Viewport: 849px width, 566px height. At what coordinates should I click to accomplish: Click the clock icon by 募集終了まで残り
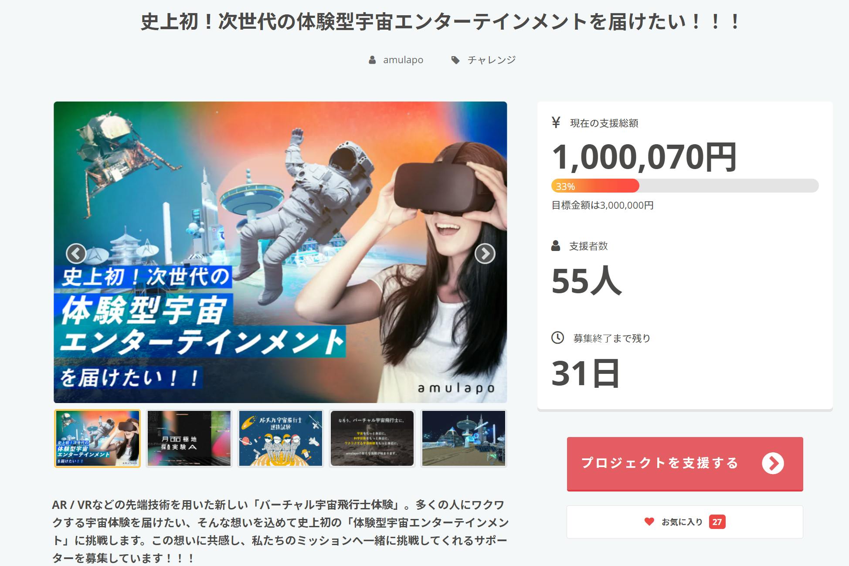tap(557, 338)
